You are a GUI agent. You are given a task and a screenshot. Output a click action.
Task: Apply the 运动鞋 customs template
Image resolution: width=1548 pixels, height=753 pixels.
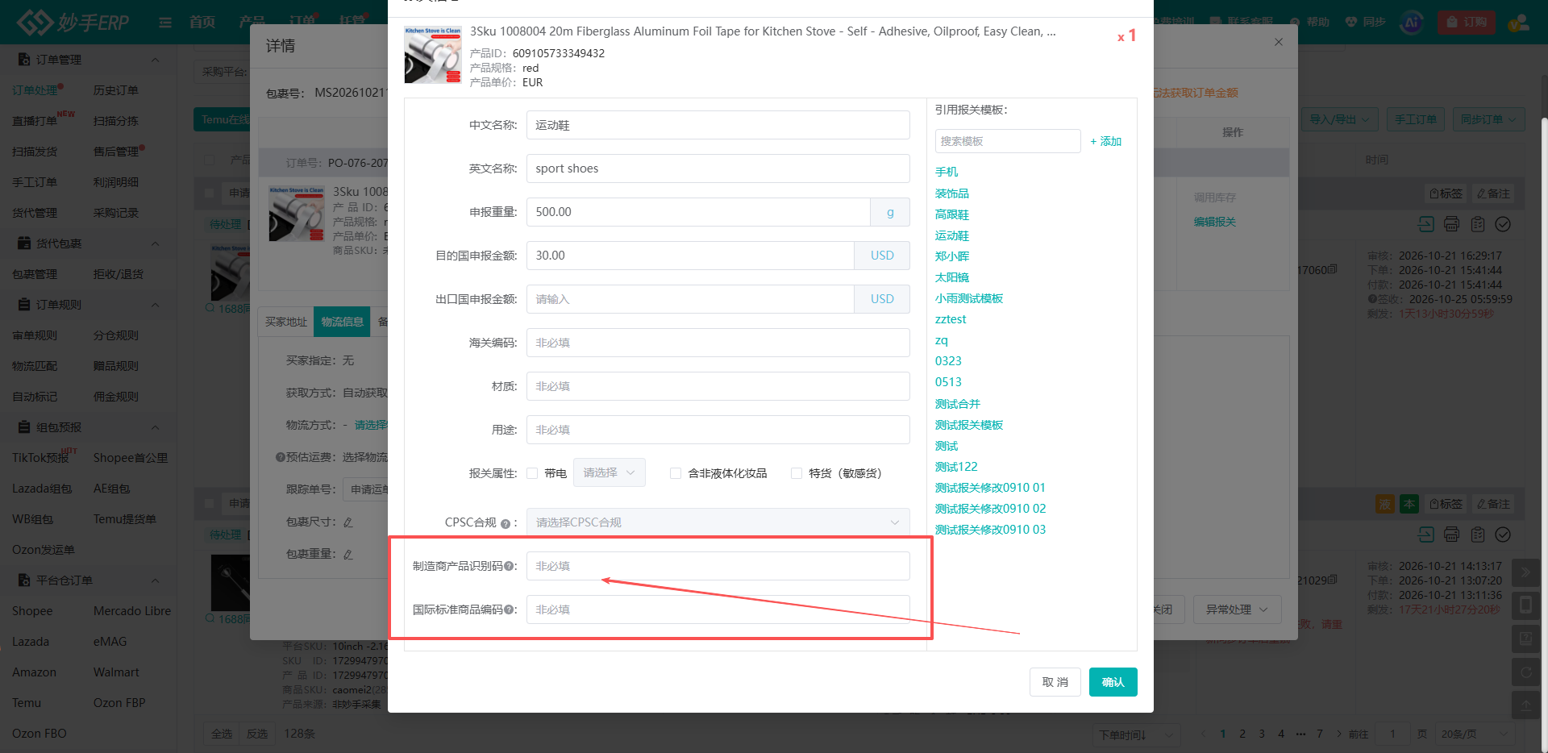tap(951, 235)
